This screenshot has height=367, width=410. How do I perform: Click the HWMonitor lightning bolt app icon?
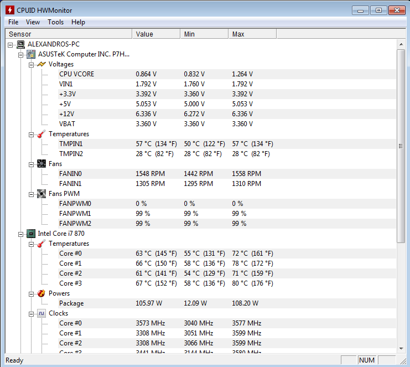10,10
